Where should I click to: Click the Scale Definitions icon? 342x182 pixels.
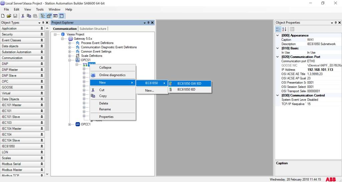pos(77,56)
